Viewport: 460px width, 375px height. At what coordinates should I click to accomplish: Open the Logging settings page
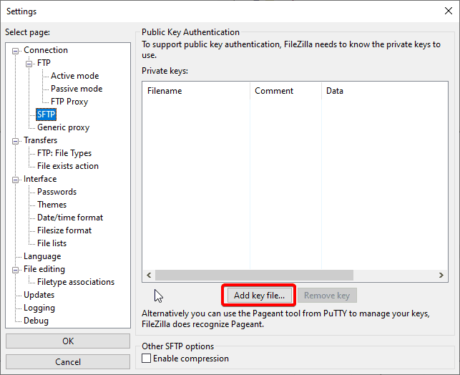[x=39, y=308]
